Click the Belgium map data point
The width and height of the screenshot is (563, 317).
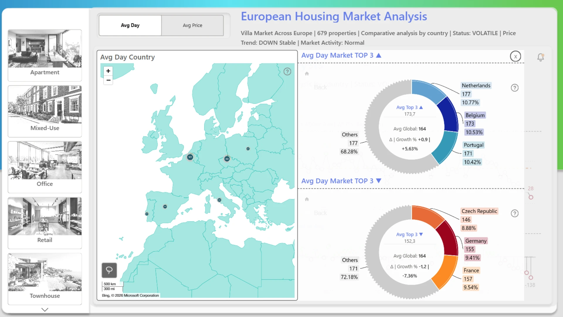pos(190,157)
